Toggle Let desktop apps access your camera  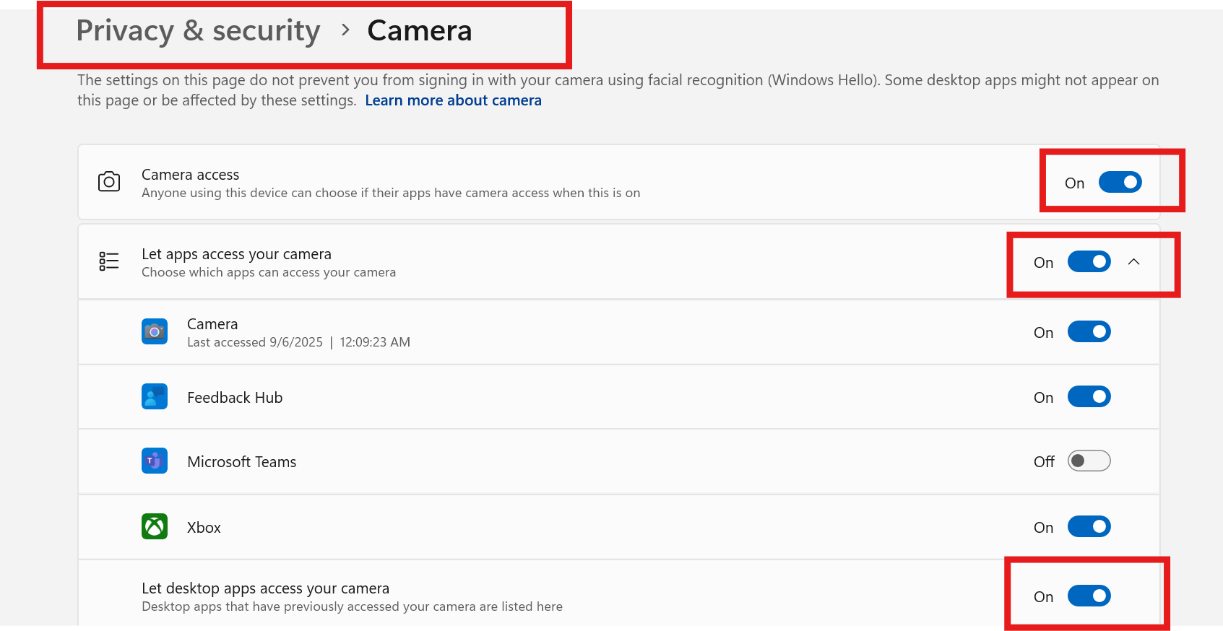[1089, 596]
